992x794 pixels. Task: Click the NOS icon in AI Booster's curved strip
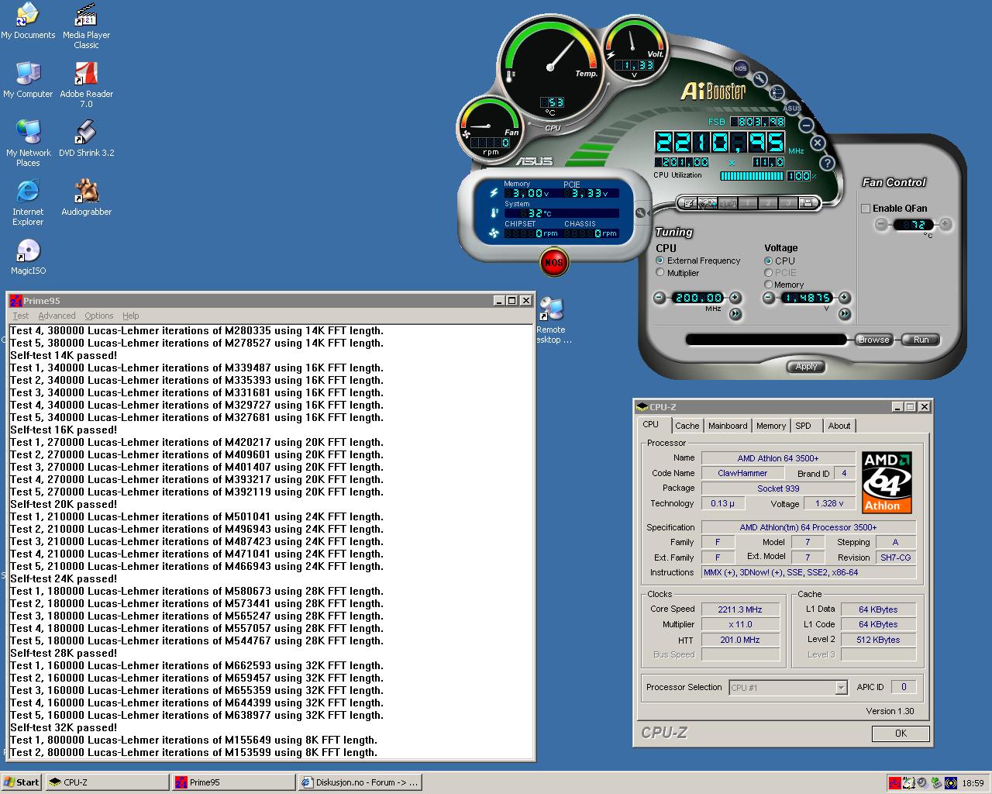[x=741, y=68]
